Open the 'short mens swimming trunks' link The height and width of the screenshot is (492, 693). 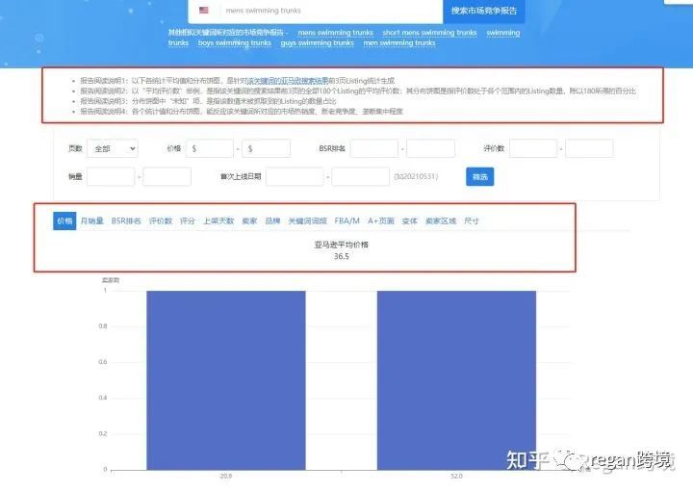(429, 33)
